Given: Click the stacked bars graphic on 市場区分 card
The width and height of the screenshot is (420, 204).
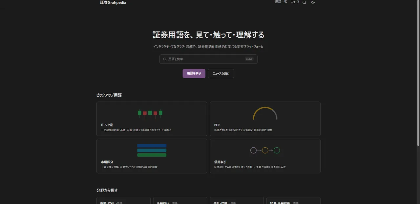Looking at the screenshot, I should coord(152,150).
